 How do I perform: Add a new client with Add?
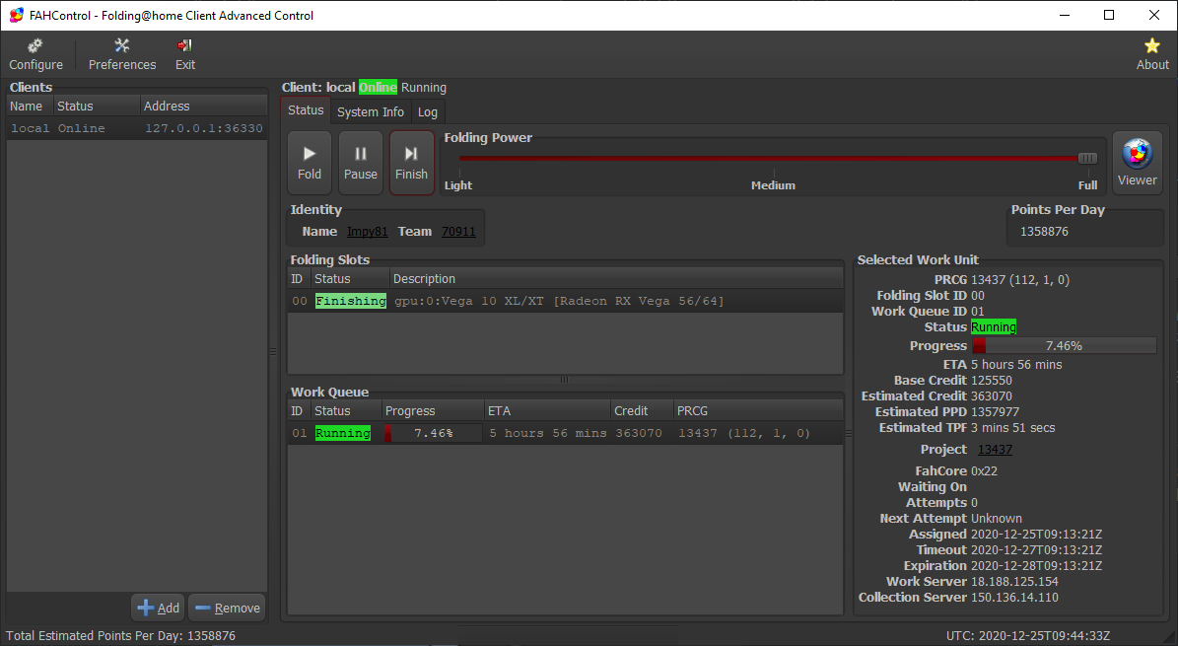pos(159,608)
